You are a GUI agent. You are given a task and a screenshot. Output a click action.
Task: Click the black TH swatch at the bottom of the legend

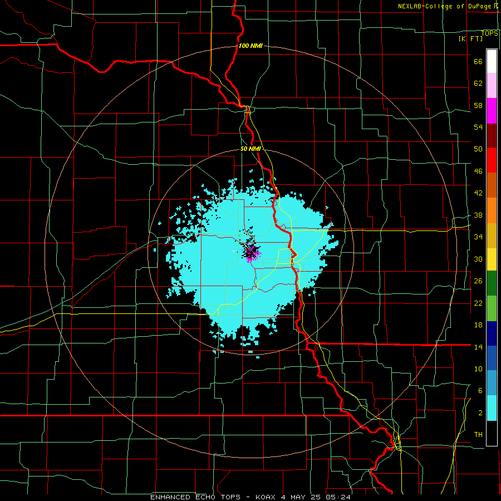point(492,433)
